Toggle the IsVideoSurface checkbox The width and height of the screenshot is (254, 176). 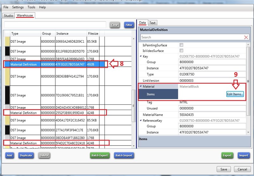181,51
